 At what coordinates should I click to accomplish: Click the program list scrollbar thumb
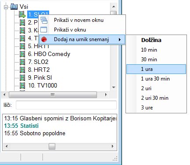click(x=52, y=146)
